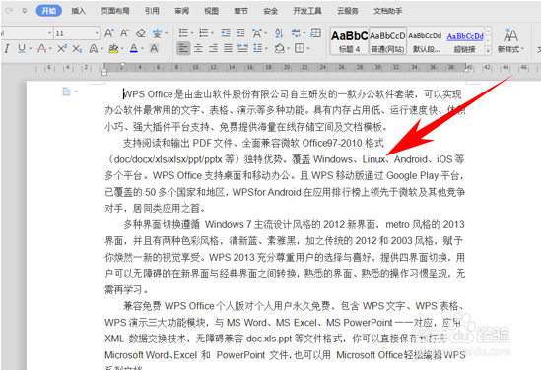Click the phonetic guide (变) icon

click(157, 33)
